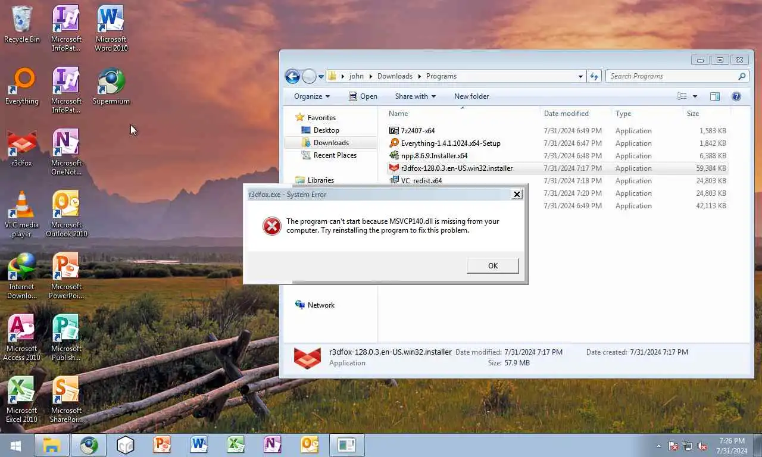Open PowerPoint from the taskbar
Viewport: 762px width, 457px height.
pos(162,445)
